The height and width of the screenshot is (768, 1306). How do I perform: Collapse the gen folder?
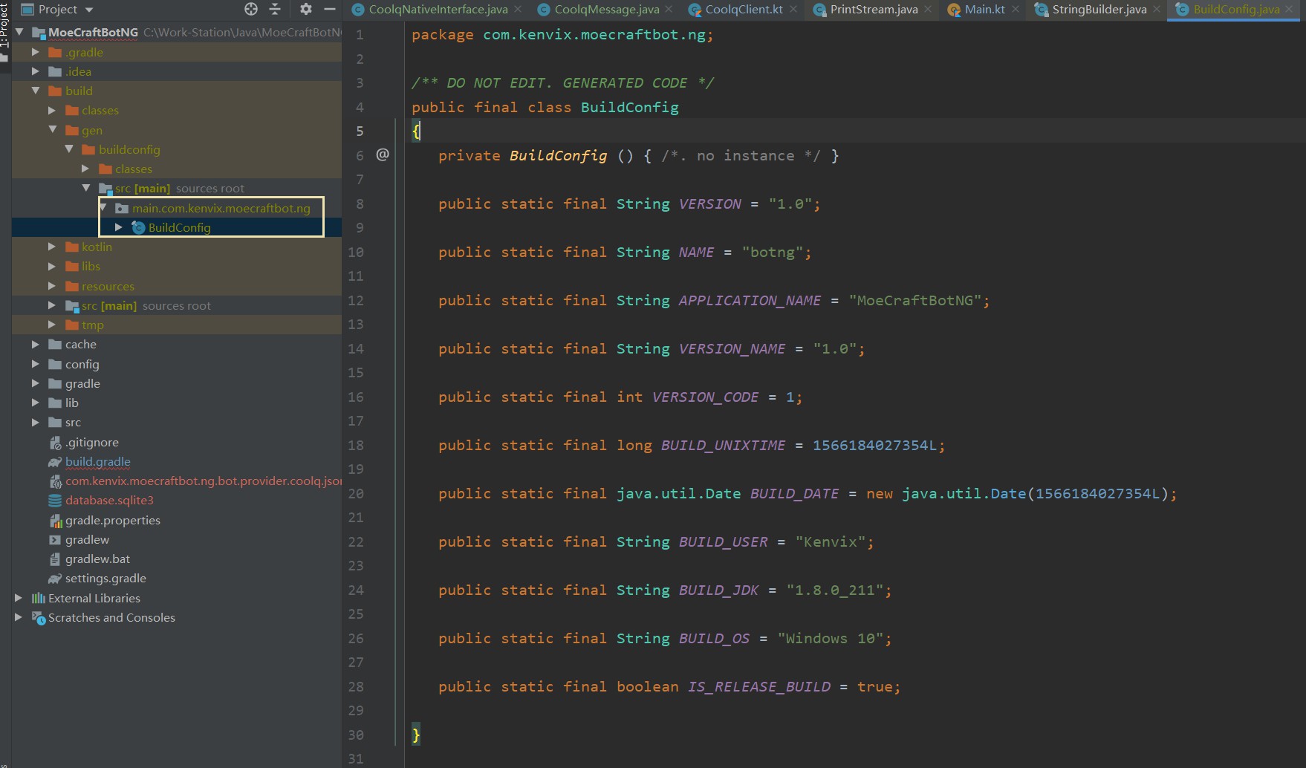52,130
